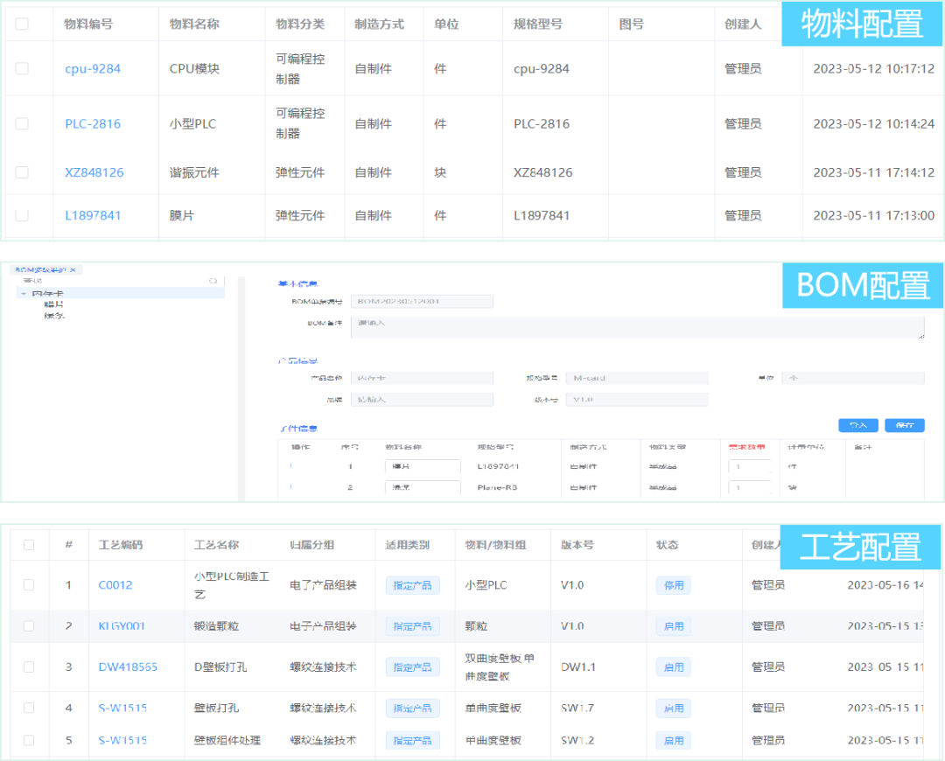The image size is (945, 761).
Task: Click the operation icon in BOM row 2
Action: click(291, 487)
